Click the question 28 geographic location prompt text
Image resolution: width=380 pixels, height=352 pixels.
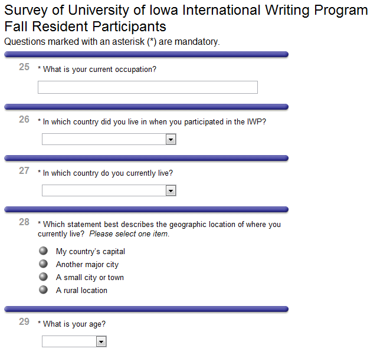pos(159,229)
